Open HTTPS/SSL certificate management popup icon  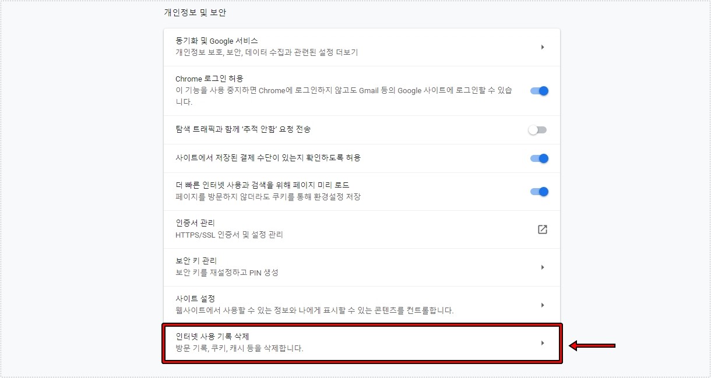(x=542, y=229)
